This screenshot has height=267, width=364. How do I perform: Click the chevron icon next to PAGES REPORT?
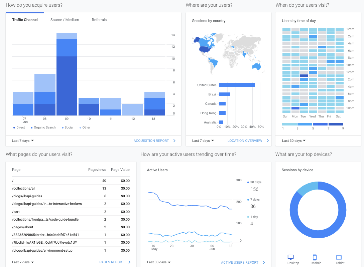(130, 262)
